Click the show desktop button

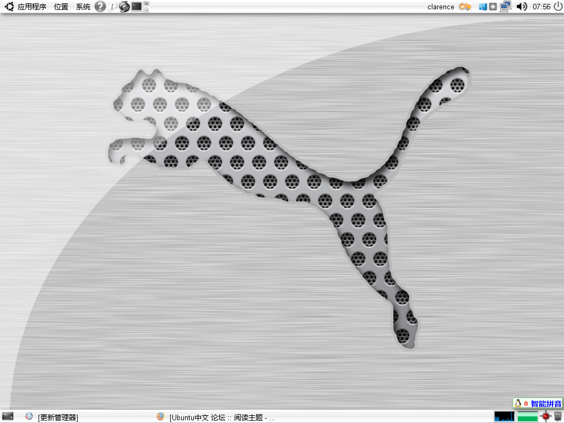8,416
